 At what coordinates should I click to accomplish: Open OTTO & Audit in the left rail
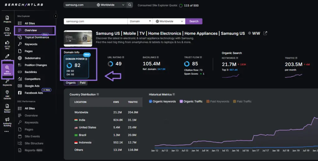pos(7,32)
